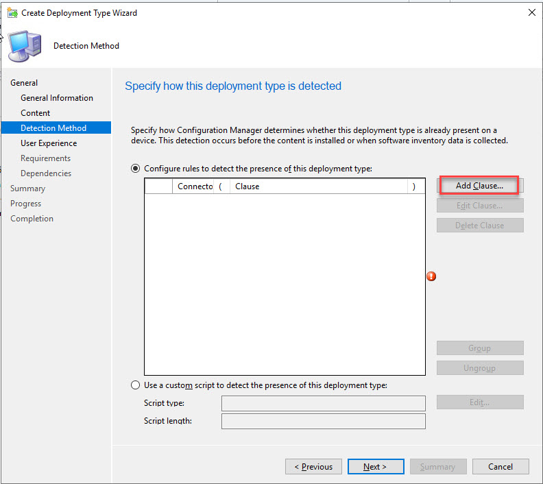Cancel the deployment type wizard

point(500,467)
